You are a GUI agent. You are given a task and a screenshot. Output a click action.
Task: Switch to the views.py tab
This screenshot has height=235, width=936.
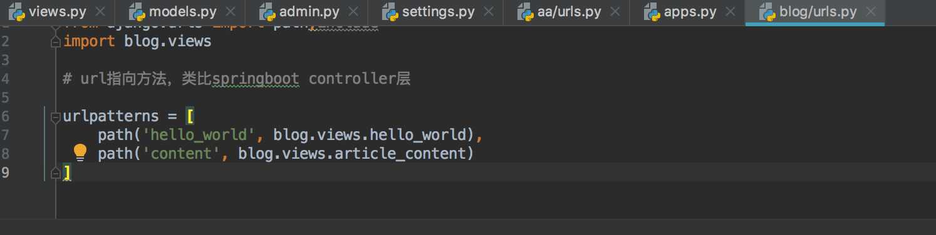[57, 12]
